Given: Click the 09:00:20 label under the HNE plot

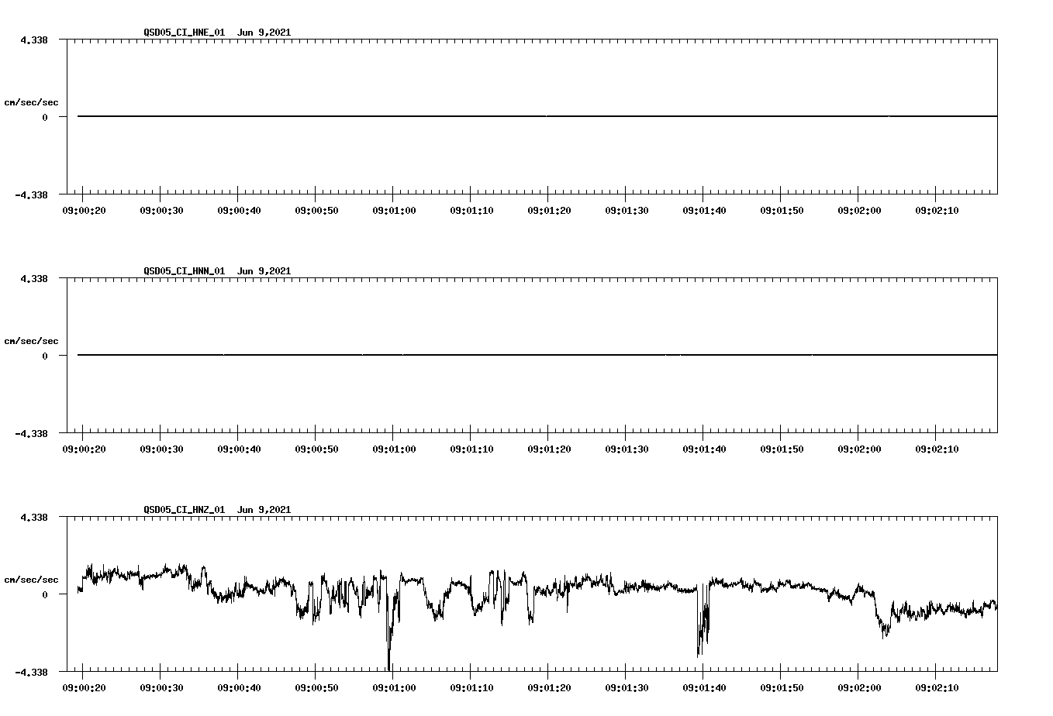Looking at the screenshot, I should (84, 211).
